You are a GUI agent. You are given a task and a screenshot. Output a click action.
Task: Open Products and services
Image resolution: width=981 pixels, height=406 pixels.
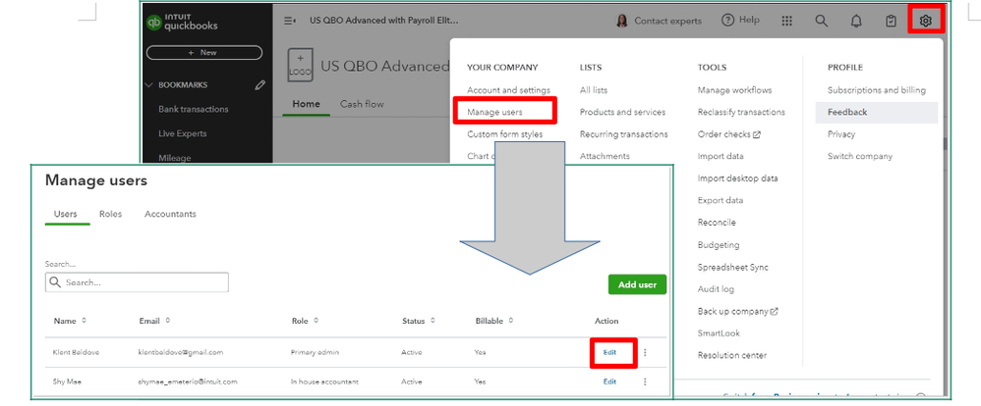(x=622, y=112)
